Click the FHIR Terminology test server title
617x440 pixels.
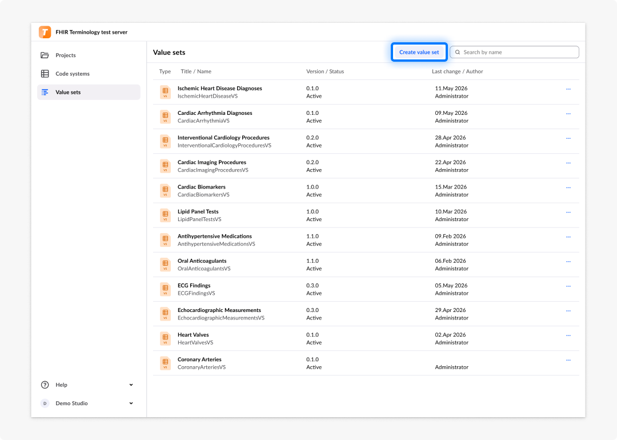coord(91,32)
